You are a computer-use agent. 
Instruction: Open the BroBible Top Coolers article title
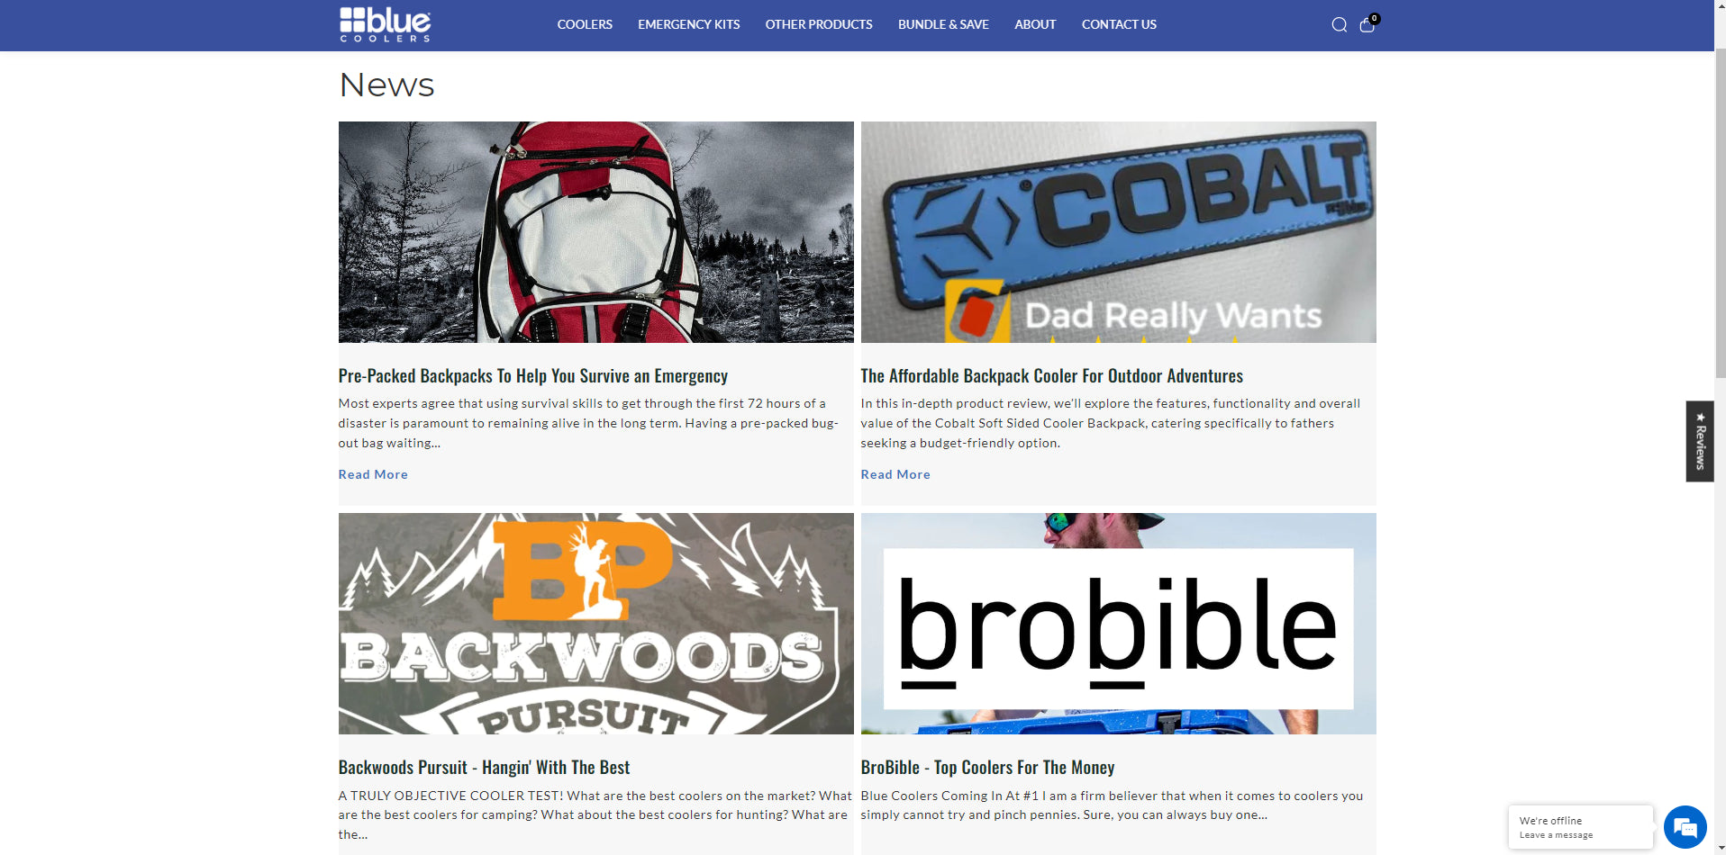click(x=987, y=767)
